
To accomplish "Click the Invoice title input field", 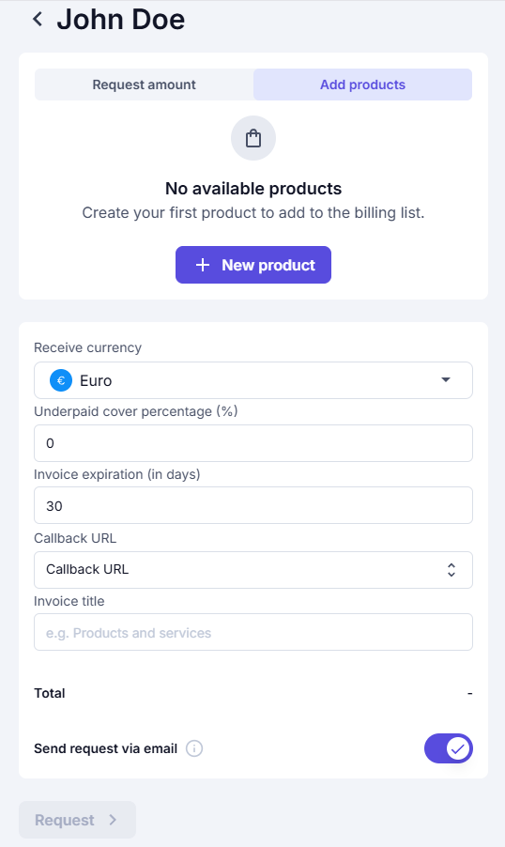I will coord(253,632).
